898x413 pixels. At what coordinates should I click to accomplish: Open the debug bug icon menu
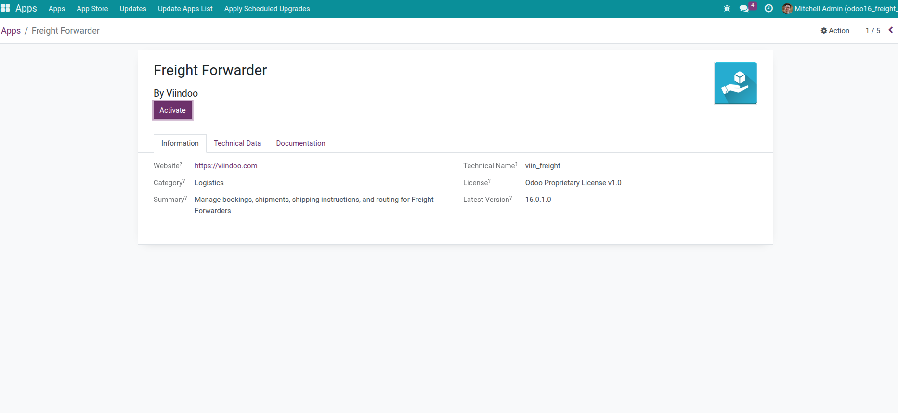coord(727,9)
